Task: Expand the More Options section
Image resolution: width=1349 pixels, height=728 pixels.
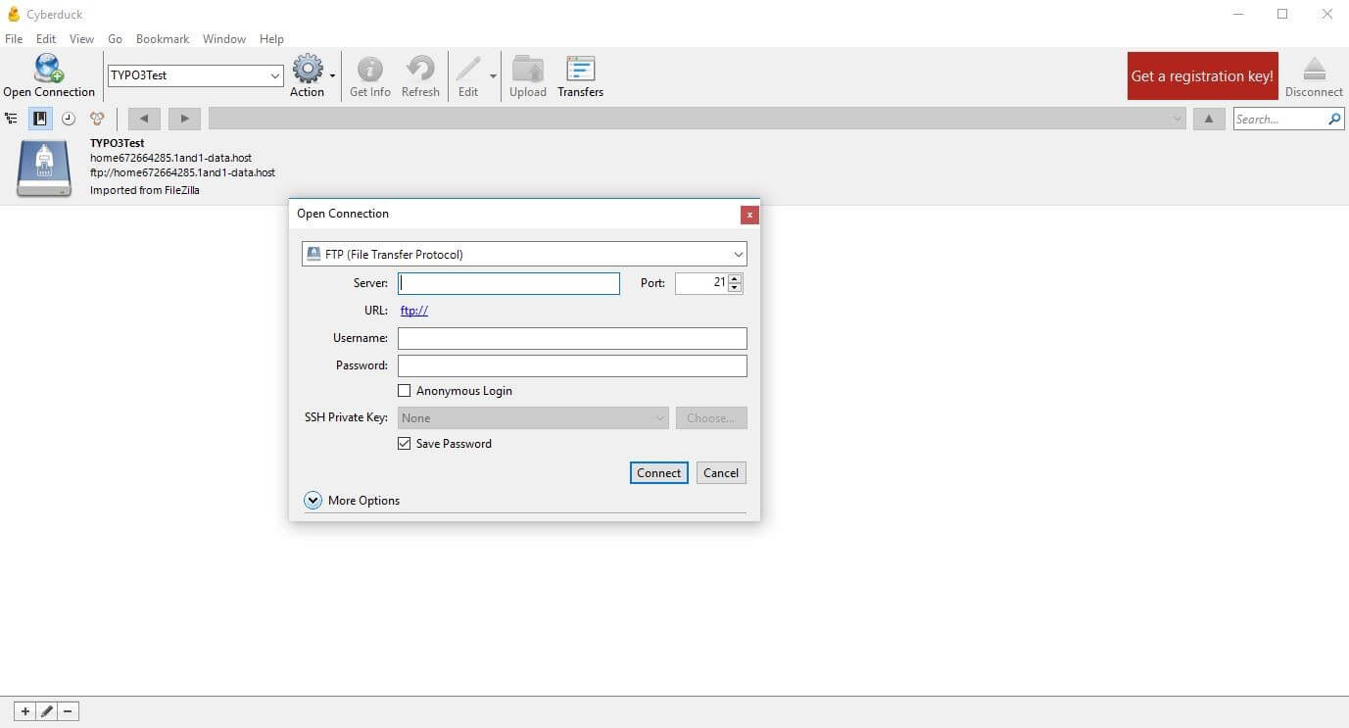Action: pos(313,501)
